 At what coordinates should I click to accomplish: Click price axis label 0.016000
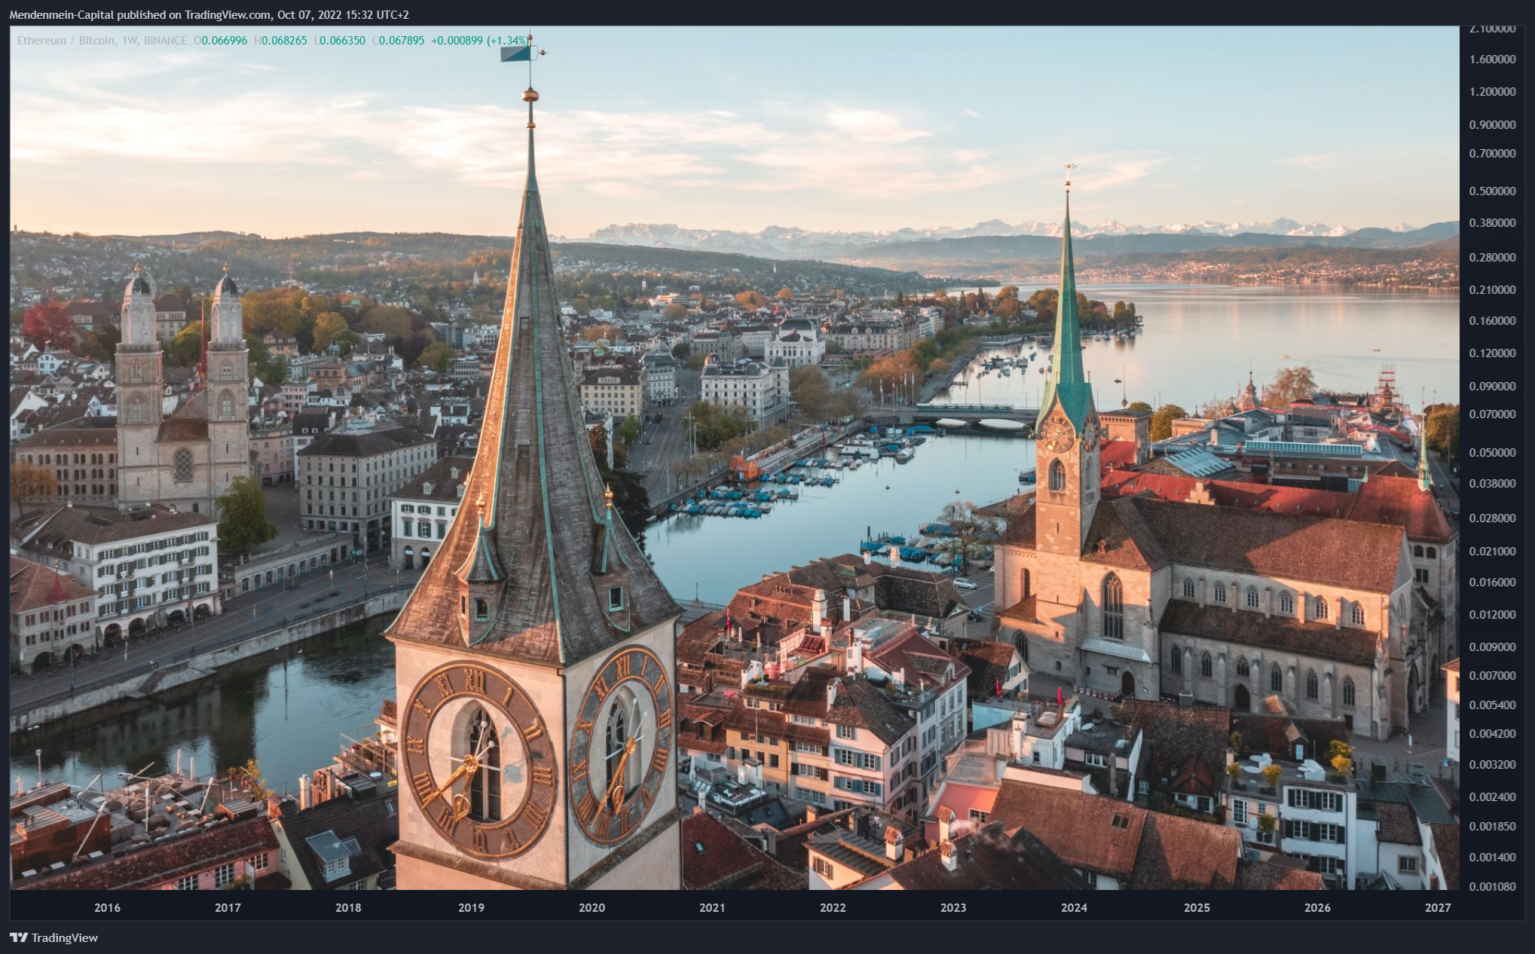coord(1492,582)
